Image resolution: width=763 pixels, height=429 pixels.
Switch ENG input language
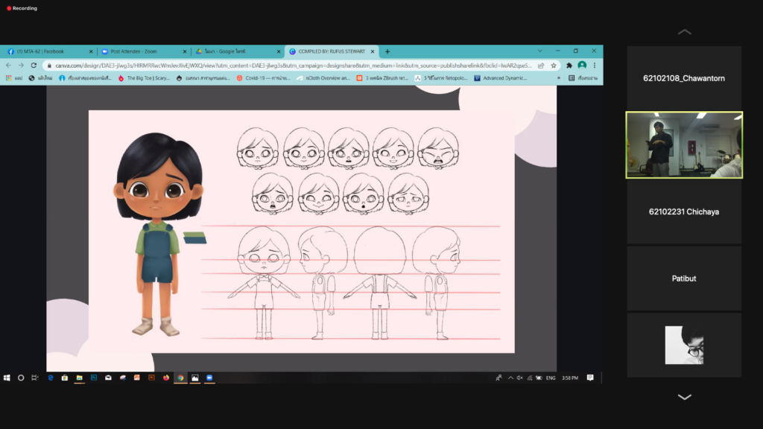(551, 378)
